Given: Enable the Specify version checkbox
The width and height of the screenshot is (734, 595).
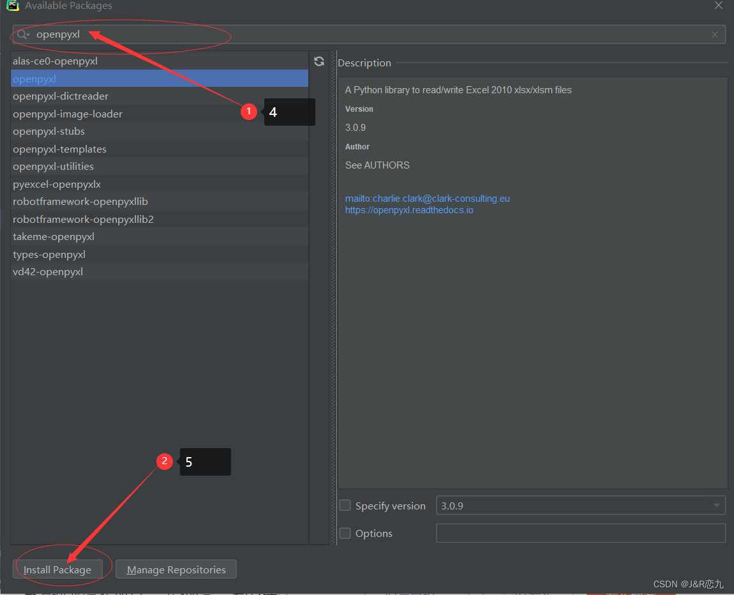Looking at the screenshot, I should [x=345, y=506].
